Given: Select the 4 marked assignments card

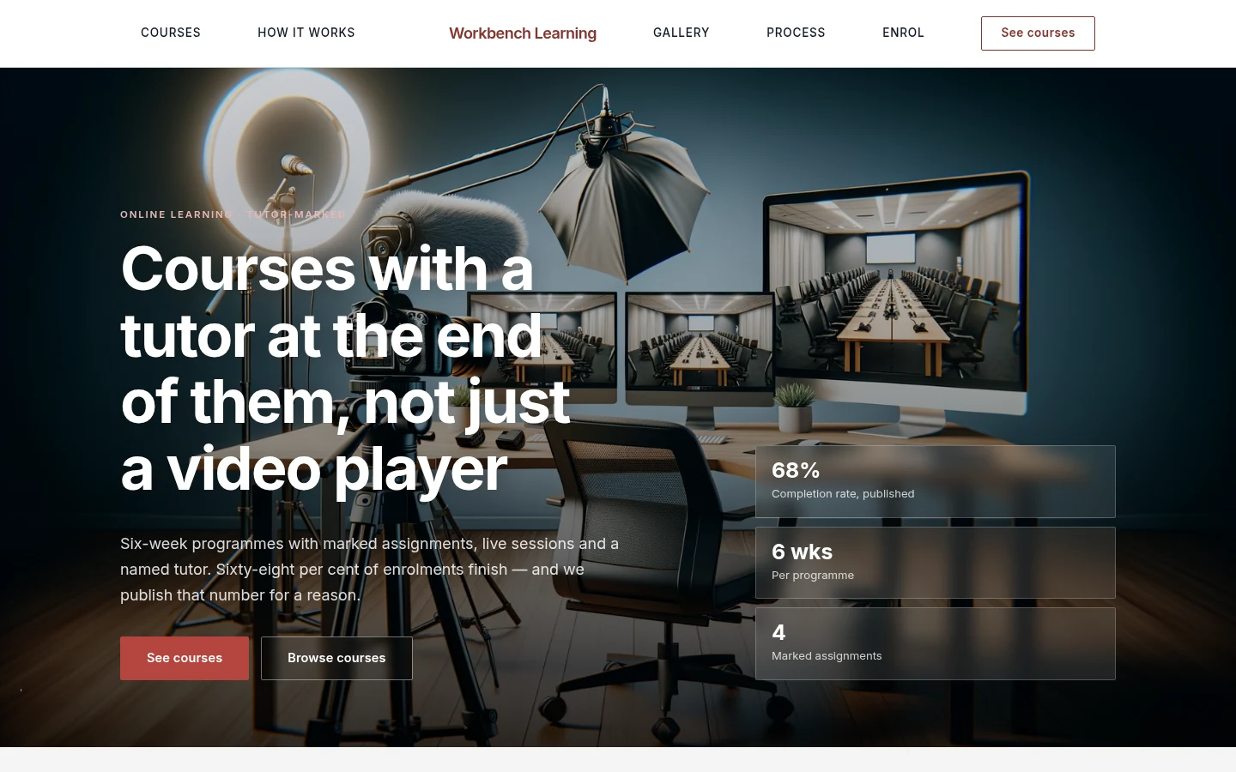Looking at the screenshot, I should tap(936, 643).
